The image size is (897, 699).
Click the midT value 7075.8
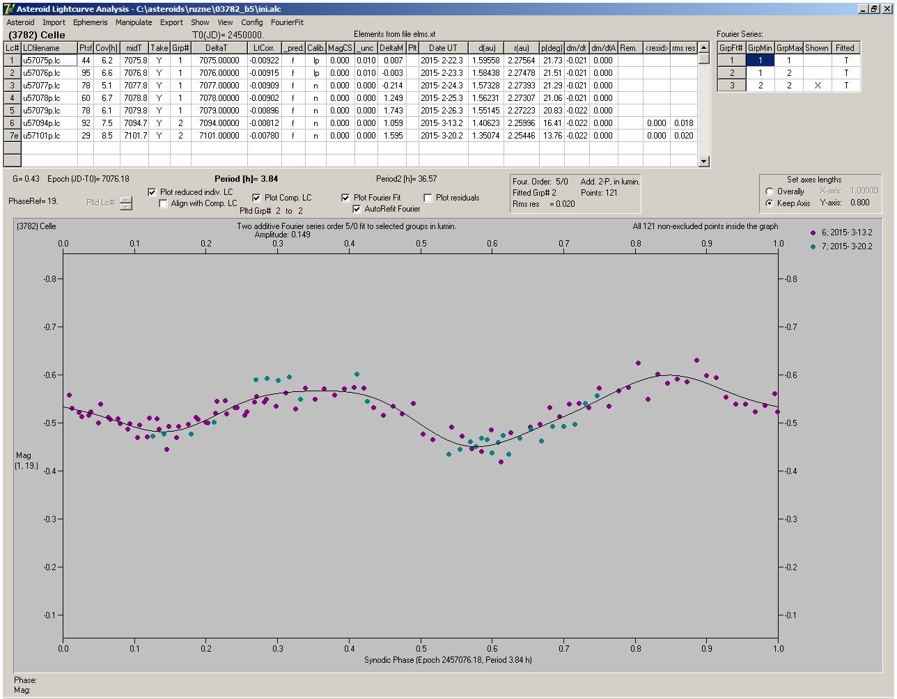pyautogui.click(x=134, y=61)
